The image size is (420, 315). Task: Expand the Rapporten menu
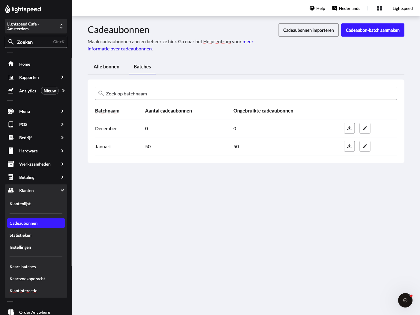click(36, 77)
